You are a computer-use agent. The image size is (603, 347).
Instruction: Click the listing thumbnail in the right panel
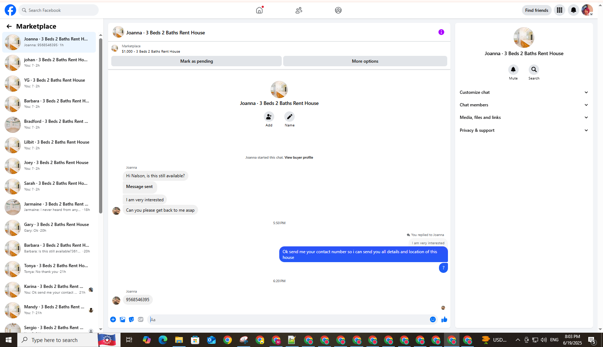524,38
